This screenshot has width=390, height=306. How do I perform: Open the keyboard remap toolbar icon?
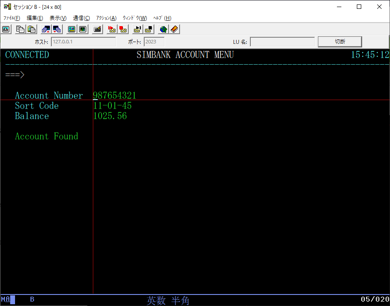click(x=97, y=29)
